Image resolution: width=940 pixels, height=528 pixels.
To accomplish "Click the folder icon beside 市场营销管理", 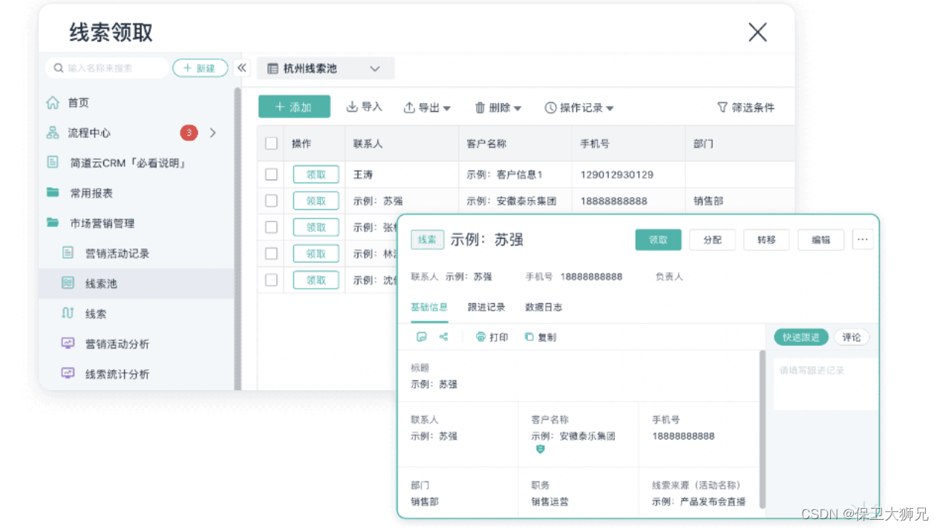I will tap(53, 222).
